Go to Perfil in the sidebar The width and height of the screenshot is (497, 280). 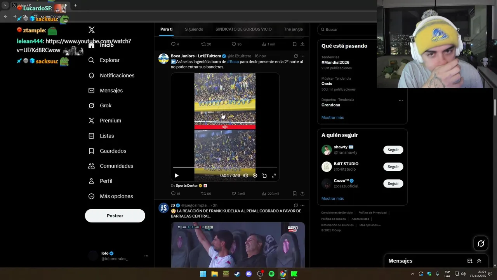pos(100,181)
